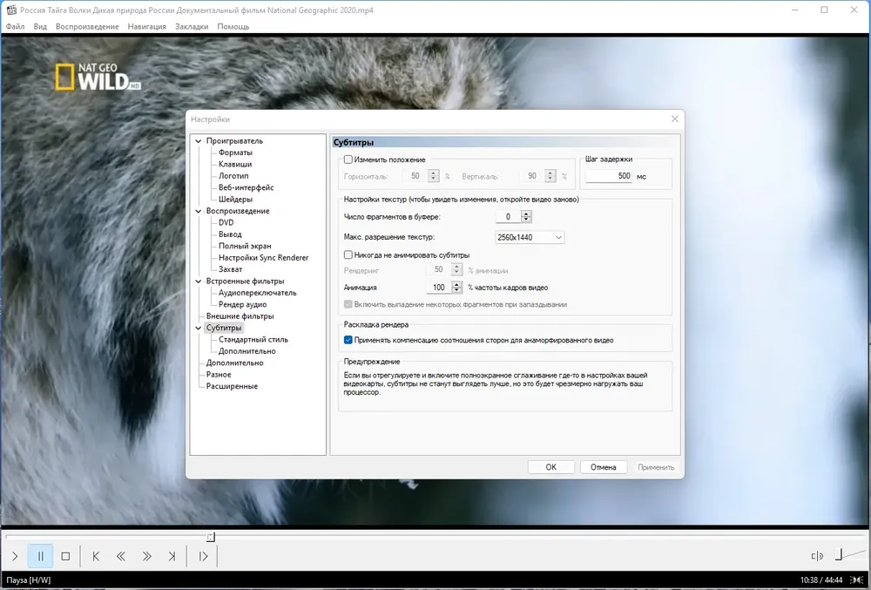The height and width of the screenshot is (590, 871).
Task: Collapse the Встроенные фильтры tree node
Action: click(199, 281)
